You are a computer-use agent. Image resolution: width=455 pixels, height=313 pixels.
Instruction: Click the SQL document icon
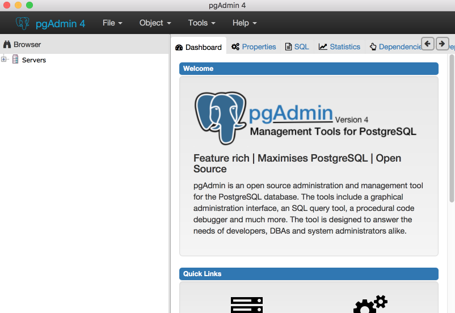(x=288, y=46)
